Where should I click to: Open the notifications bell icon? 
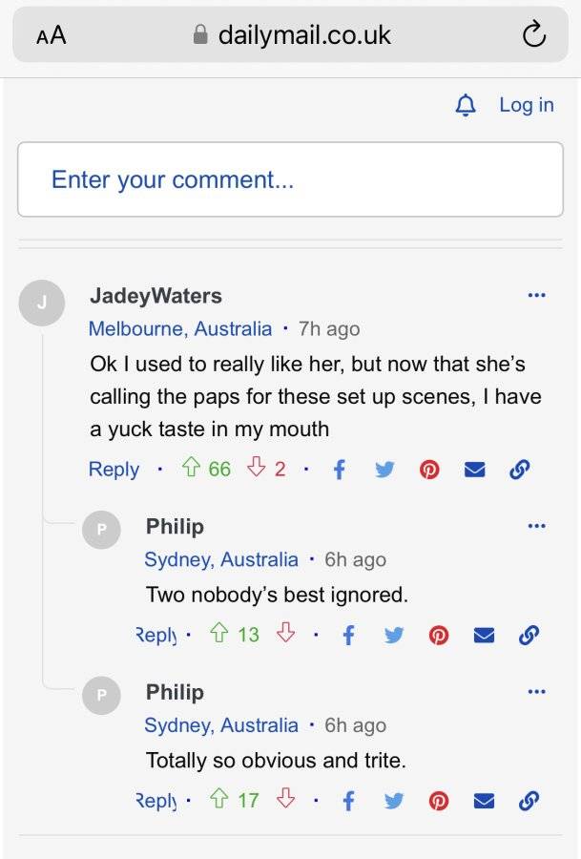pos(466,105)
